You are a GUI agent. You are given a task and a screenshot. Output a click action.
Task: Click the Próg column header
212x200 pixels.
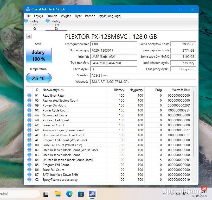point(154,90)
